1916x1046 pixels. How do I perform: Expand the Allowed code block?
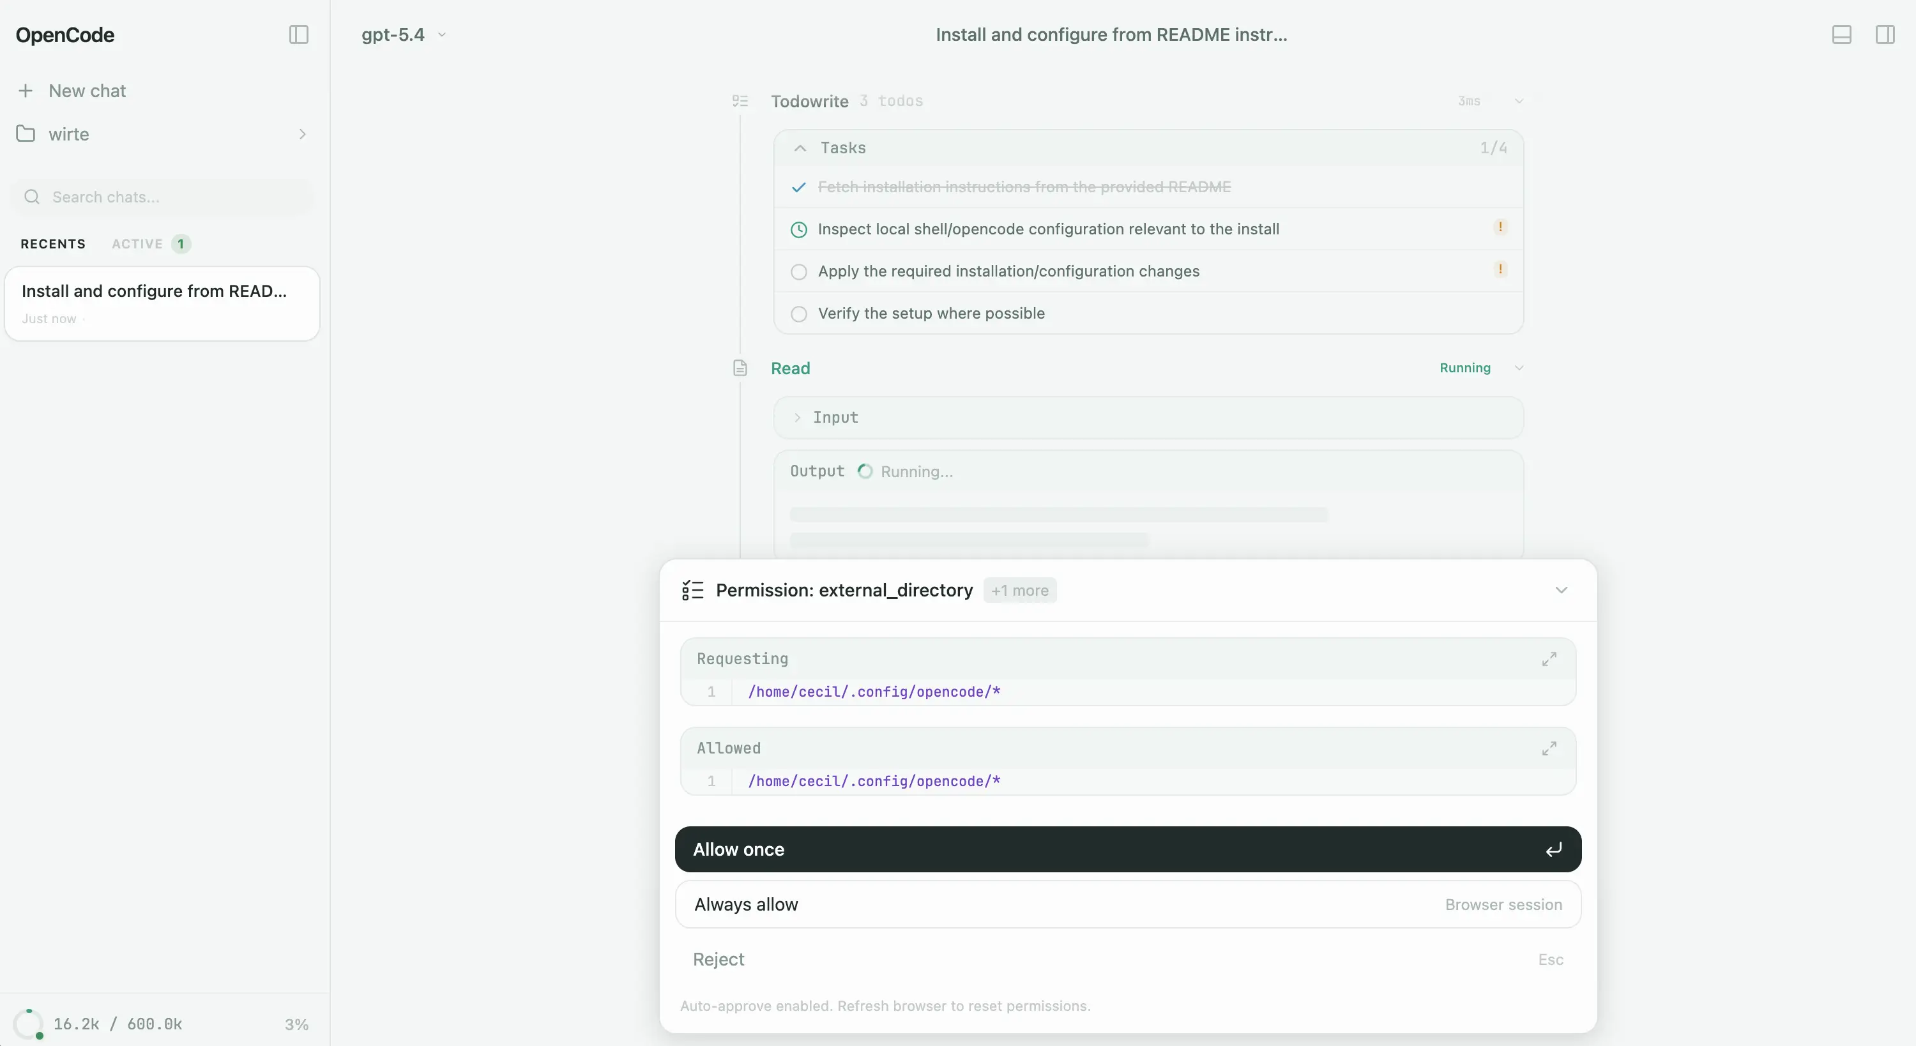point(1549,748)
